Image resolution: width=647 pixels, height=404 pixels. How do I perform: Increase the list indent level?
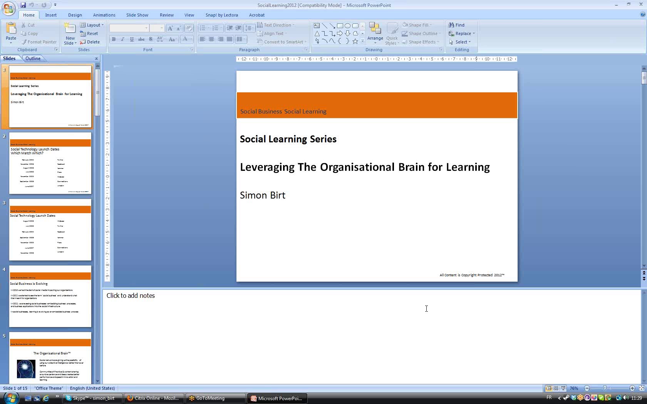238,28
